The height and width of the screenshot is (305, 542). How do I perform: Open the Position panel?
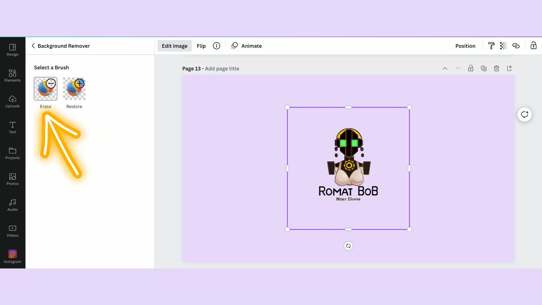pos(465,46)
